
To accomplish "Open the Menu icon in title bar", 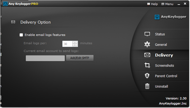I will point(163,4).
